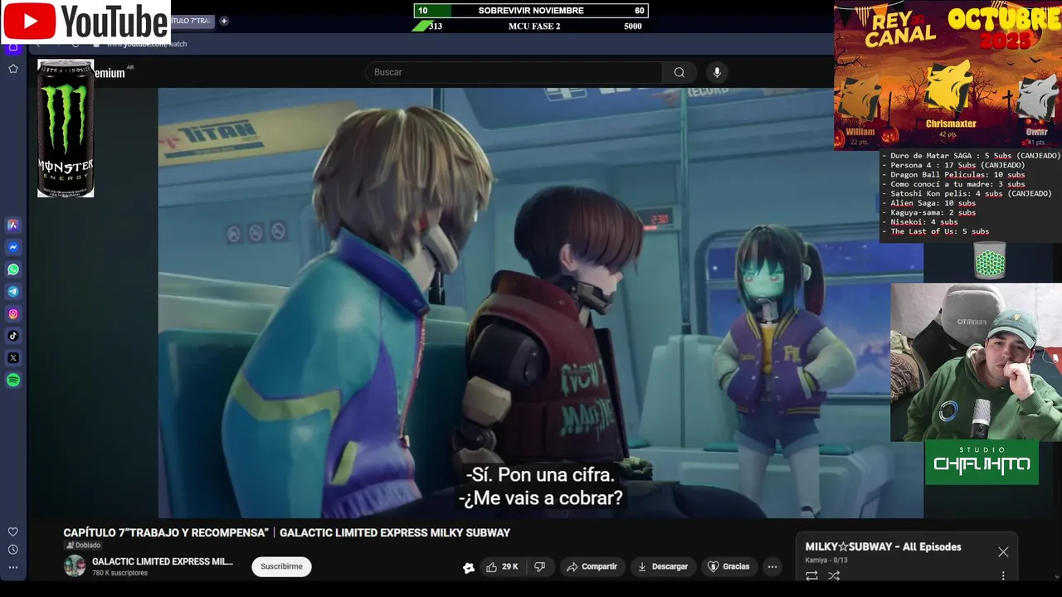This screenshot has height=597, width=1062.
Task: Click the flower-shaped icon left of likes
Action: 469,567
